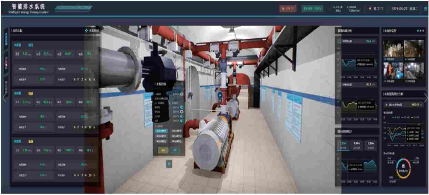Click the green status button in header
The height and width of the screenshot is (195, 429).
click(x=312, y=9)
